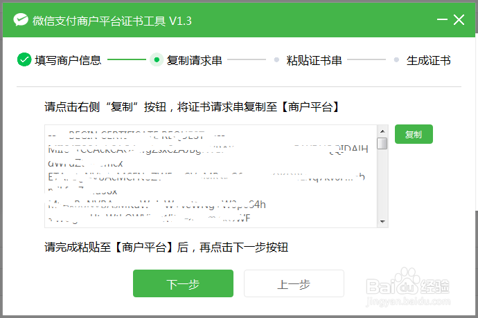
Task: Click the grey dot before 生成证书
Action: (396, 59)
